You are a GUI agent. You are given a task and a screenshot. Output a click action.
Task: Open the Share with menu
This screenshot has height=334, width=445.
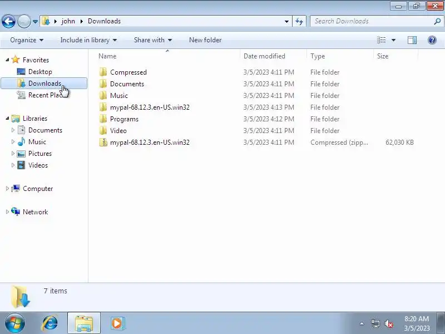coord(153,40)
